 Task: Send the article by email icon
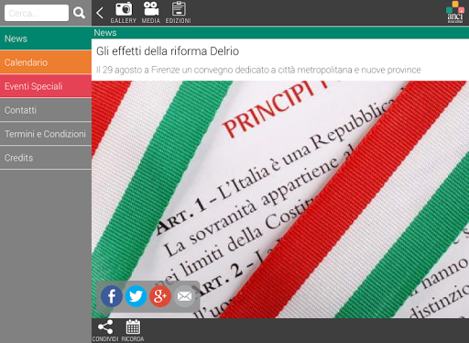tap(184, 296)
